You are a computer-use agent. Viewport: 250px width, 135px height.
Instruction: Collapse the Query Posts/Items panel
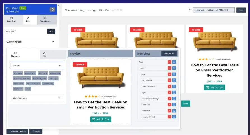tap(53, 42)
